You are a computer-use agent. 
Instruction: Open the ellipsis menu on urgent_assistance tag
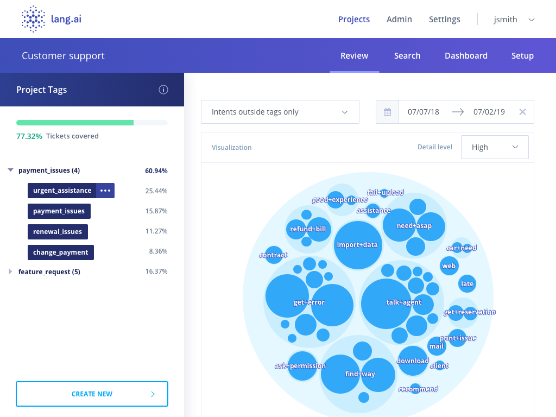pyautogui.click(x=106, y=191)
